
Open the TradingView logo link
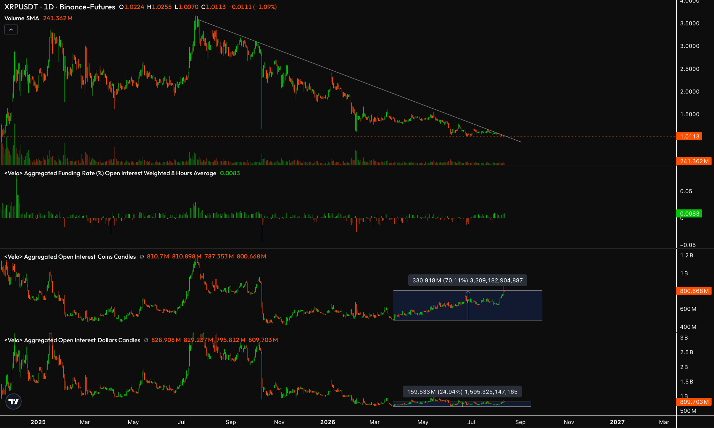coord(14,402)
